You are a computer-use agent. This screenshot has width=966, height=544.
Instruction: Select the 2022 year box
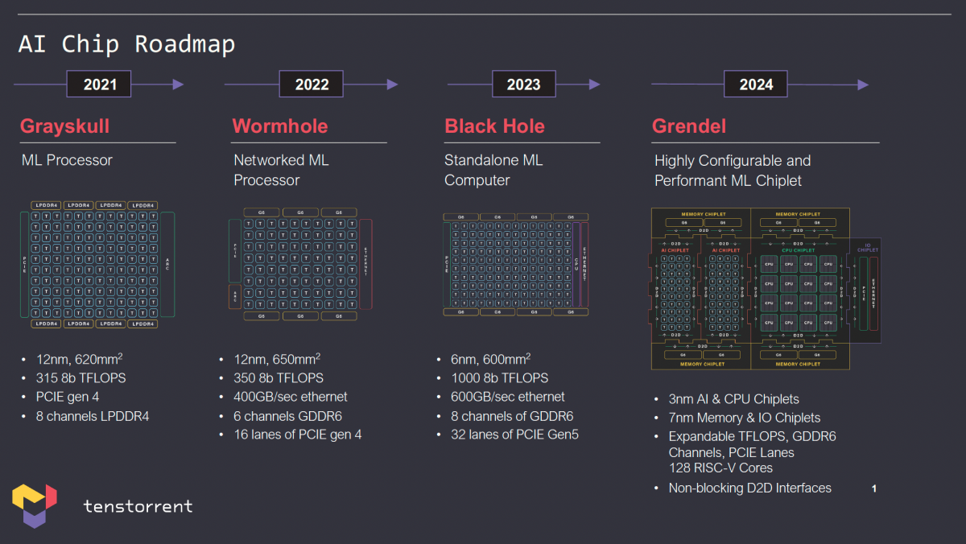click(312, 84)
